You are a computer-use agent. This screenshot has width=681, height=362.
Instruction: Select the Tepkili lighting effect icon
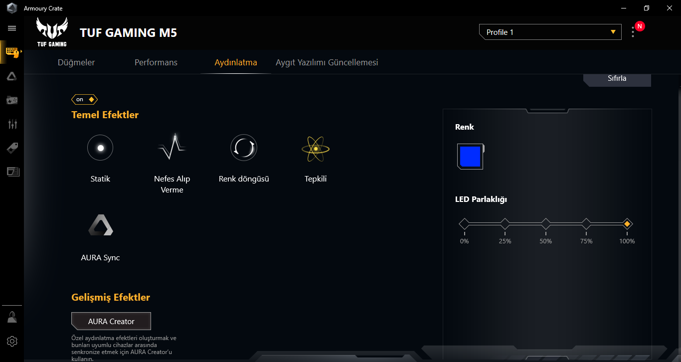click(x=316, y=149)
